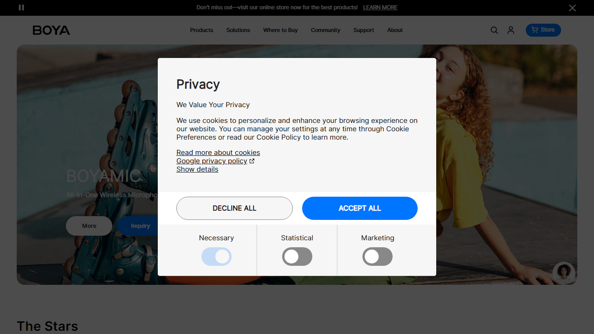Open the user account icon
The width and height of the screenshot is (594, 334).
coord(511,30)
